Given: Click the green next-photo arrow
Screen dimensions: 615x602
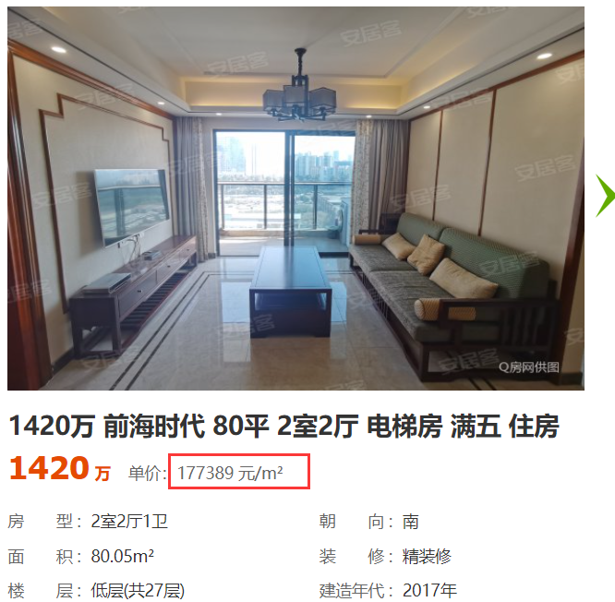Looking at the screenshot, I should click(x=605, y=196).
